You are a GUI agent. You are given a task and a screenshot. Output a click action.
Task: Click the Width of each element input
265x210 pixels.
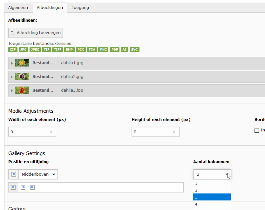[x=29, y=132]
